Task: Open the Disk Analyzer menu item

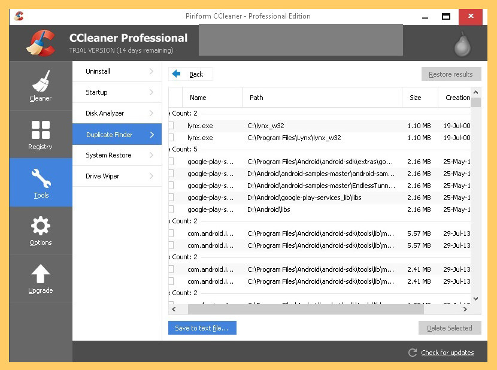Action: point(105,113)
